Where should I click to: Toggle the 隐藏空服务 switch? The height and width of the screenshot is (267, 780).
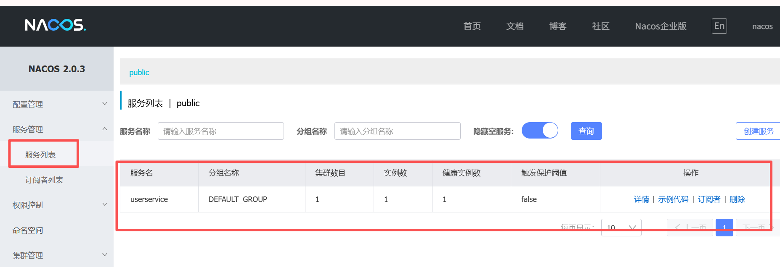(540, 130)
